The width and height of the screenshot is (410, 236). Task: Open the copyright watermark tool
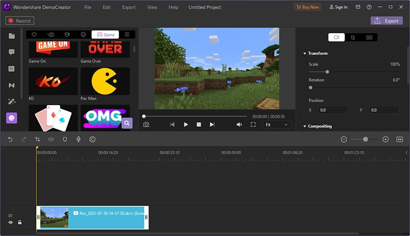point(92,140)
